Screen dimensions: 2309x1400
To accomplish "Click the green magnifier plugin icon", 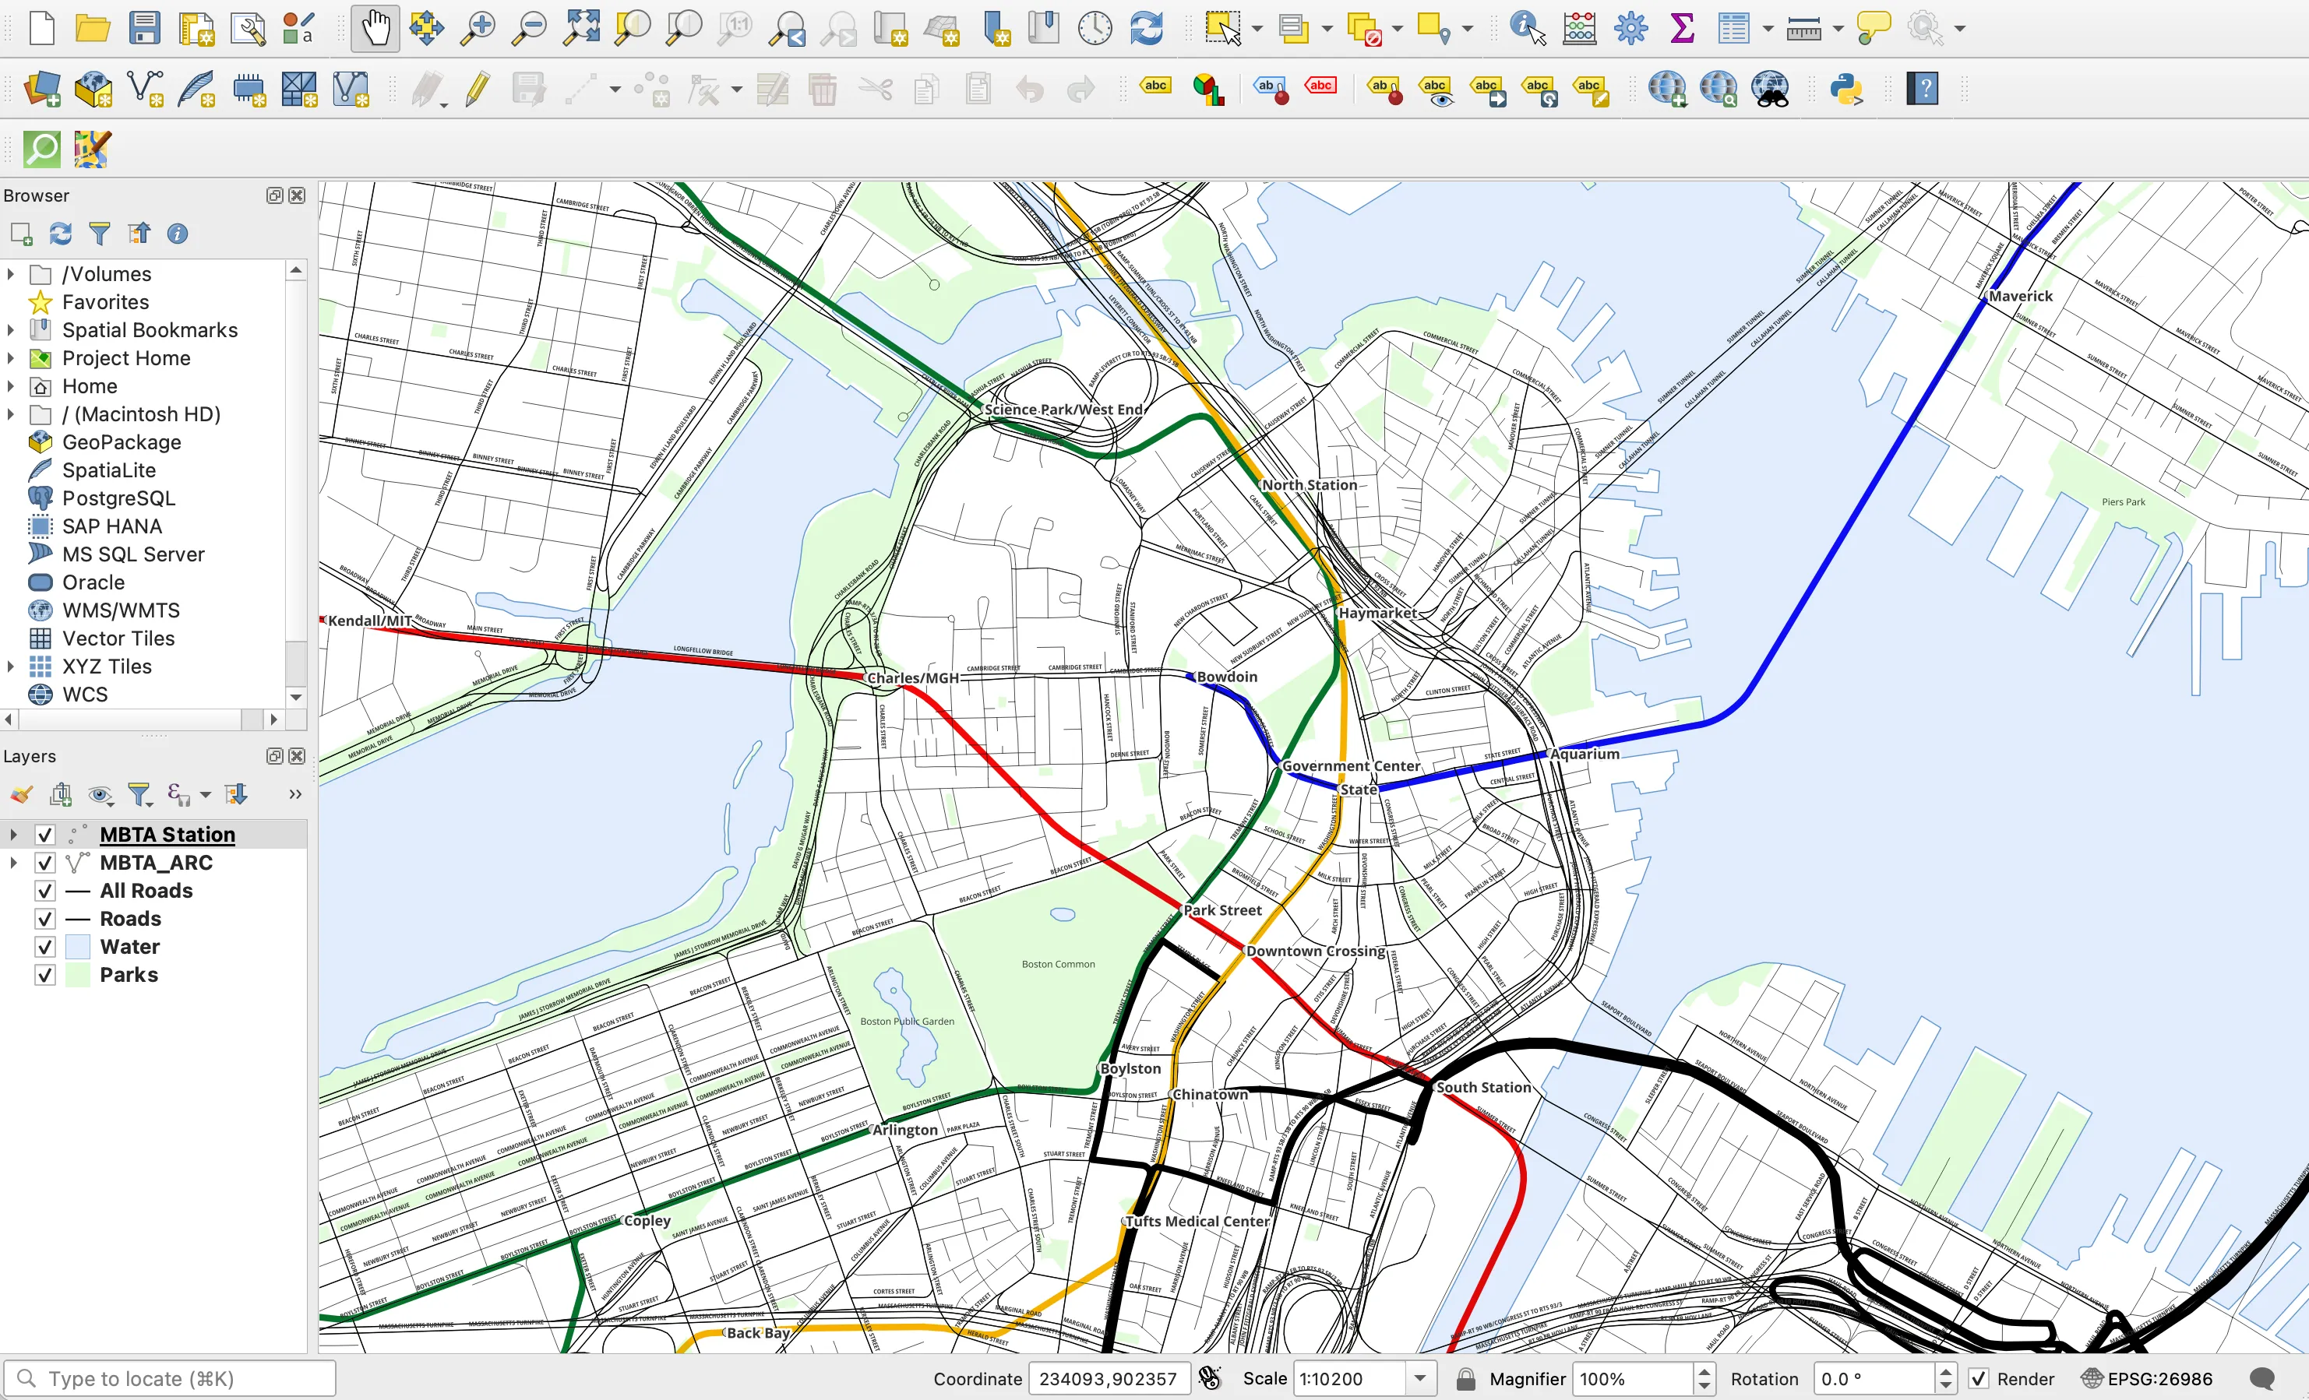I will pyautogui.click(x=42, y=149).
